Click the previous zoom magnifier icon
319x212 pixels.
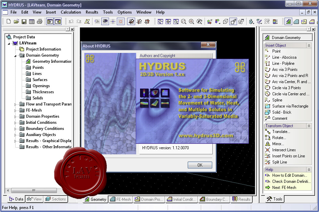199,21
